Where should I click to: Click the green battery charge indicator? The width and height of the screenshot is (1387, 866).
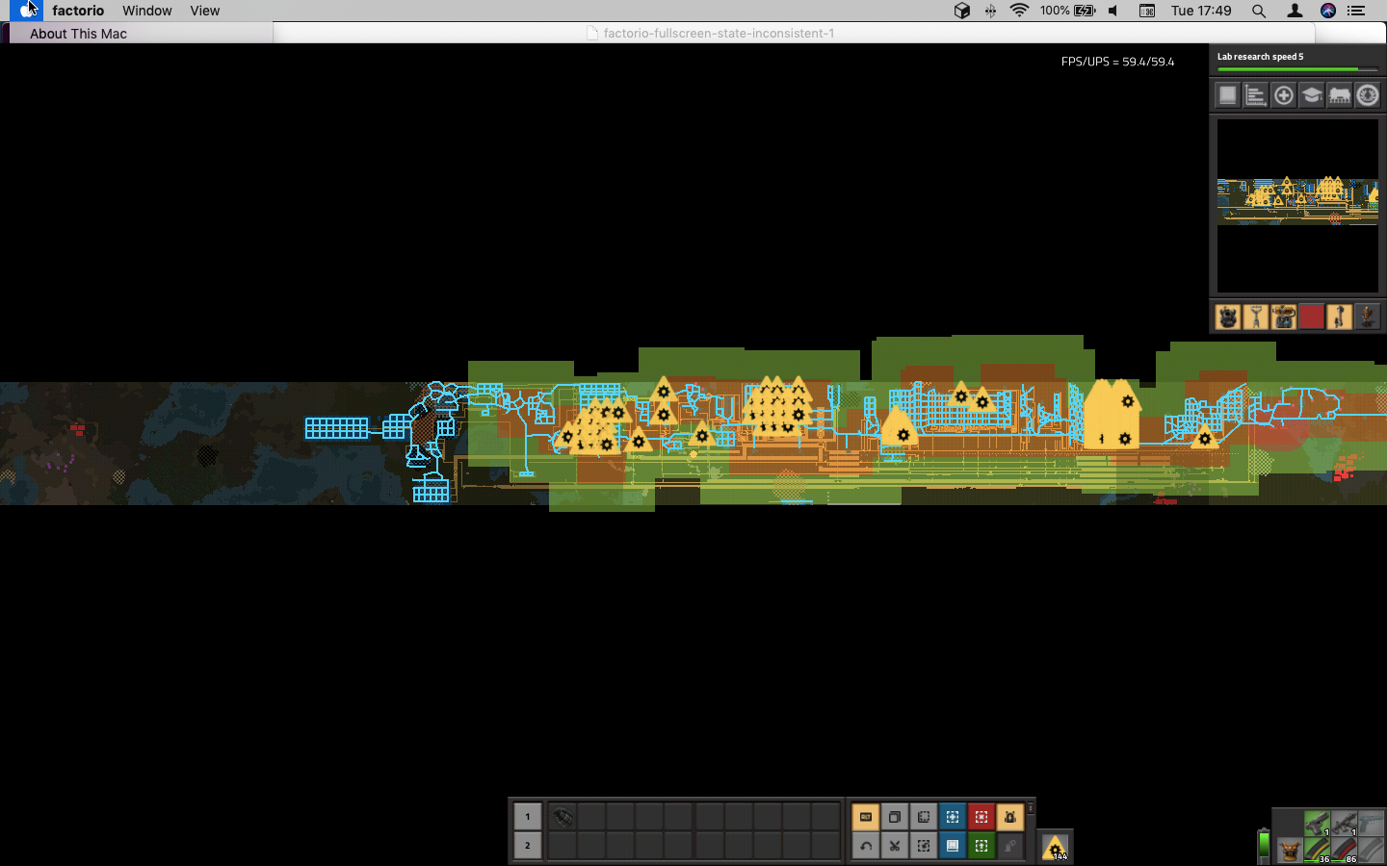point(1264,846)
